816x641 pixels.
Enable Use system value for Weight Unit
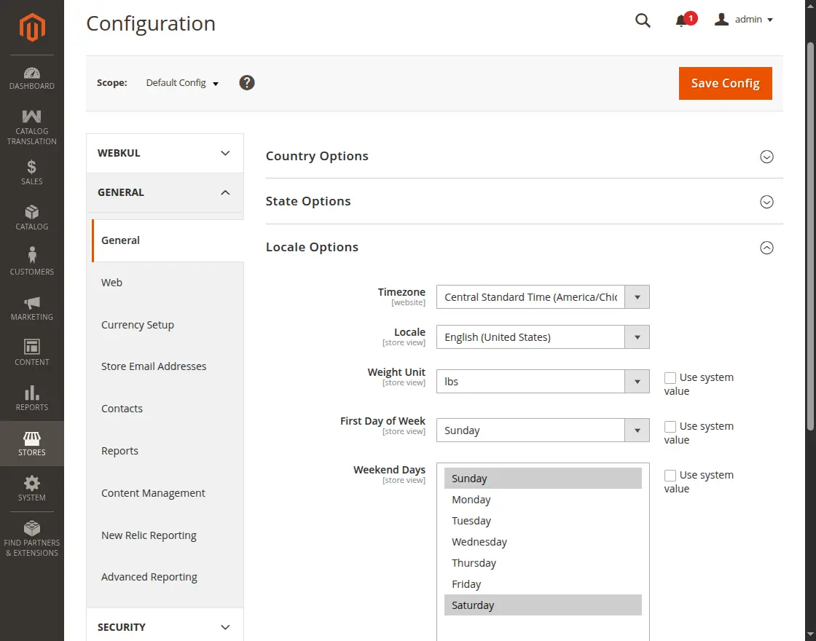click(670, 377)
